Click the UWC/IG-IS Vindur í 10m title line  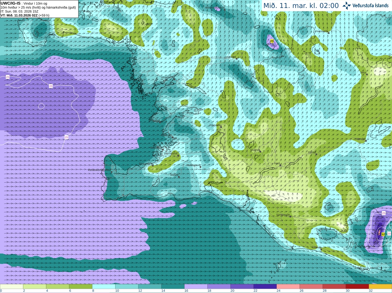click(24, 3)
